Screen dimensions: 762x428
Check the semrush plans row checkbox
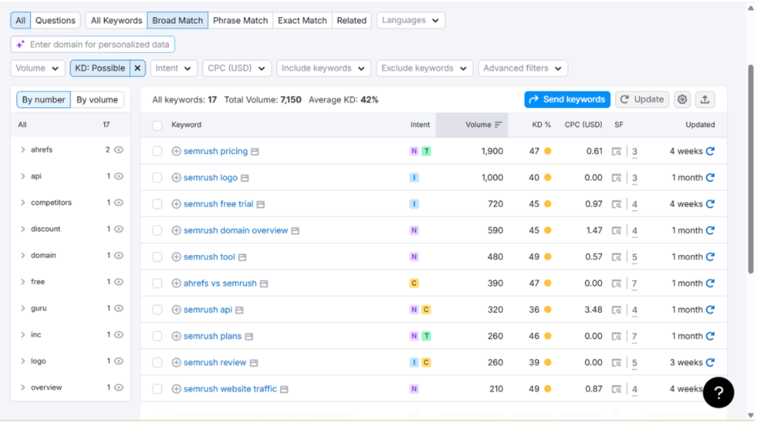[x=157, y=337]
